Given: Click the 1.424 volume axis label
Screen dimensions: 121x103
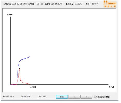Looking at the screenshot, I should coord(33,87).
